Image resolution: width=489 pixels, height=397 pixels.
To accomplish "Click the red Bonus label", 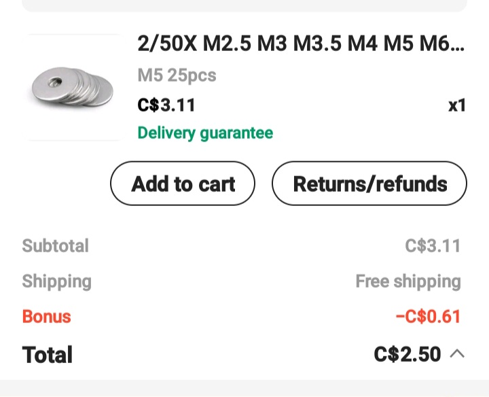I will click(46, 316).
